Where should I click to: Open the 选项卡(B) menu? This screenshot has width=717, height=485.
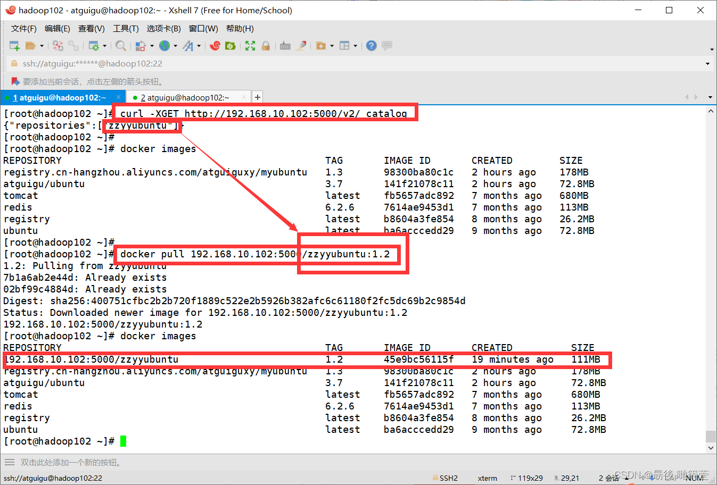(164, 28)
